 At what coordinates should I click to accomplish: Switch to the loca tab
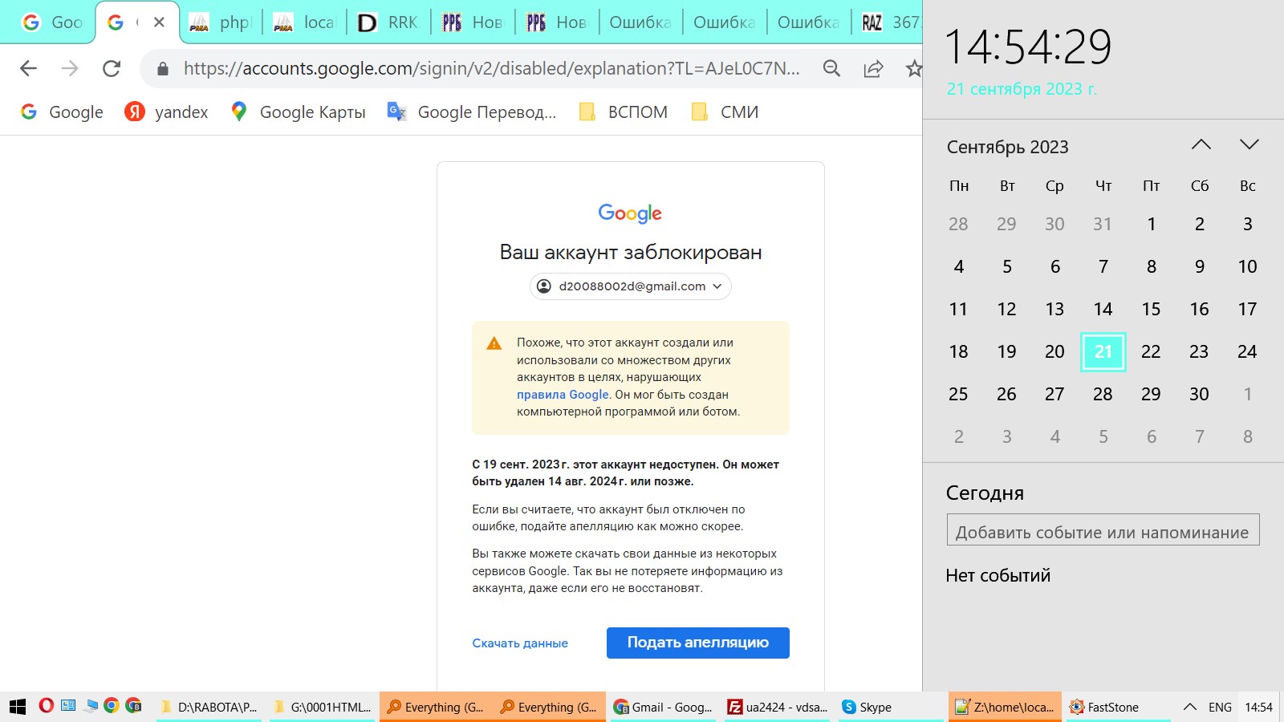pos(305,22)
